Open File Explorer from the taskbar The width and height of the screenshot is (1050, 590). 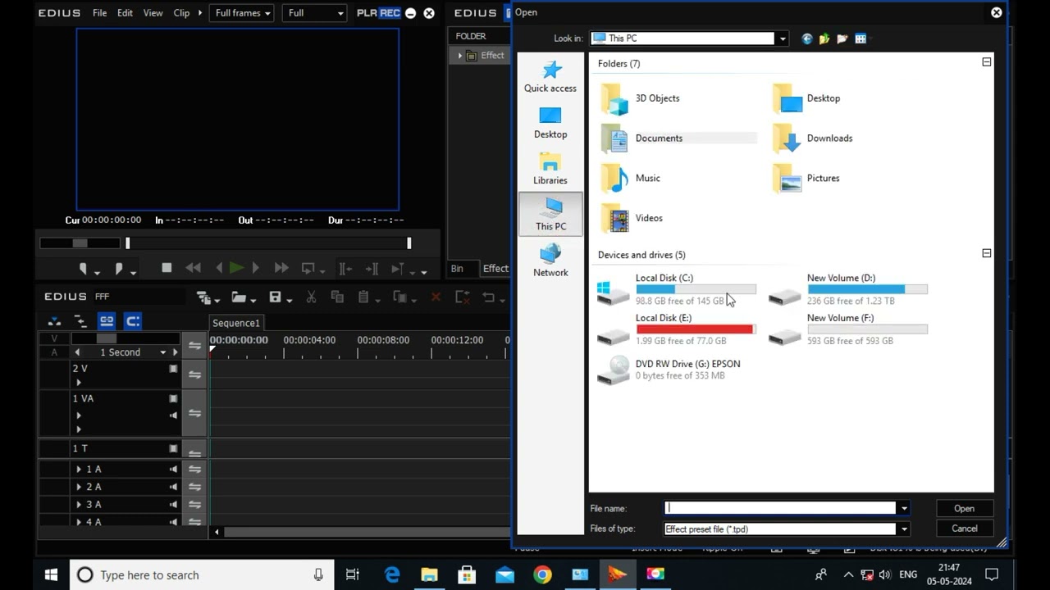tap(429, 574)
